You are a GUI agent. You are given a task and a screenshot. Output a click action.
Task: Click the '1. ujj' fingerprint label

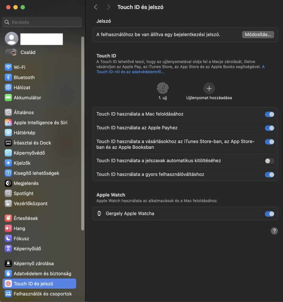(163, 98)
